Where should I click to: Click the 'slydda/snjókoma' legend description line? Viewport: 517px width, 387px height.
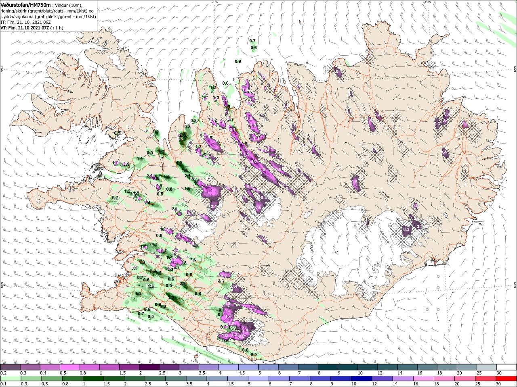coord(48,17)
